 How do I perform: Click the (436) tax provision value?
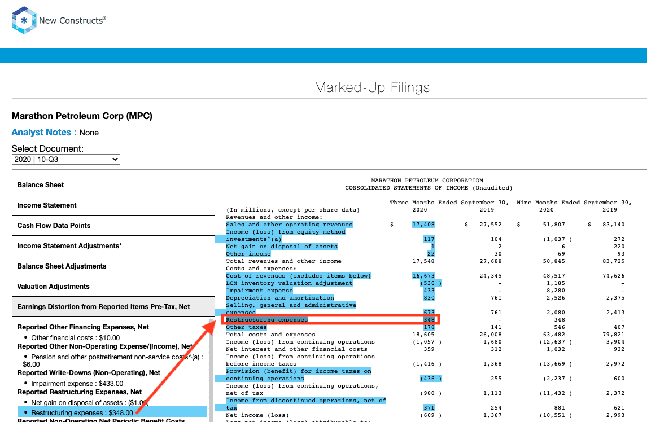(x=430, y=378)
